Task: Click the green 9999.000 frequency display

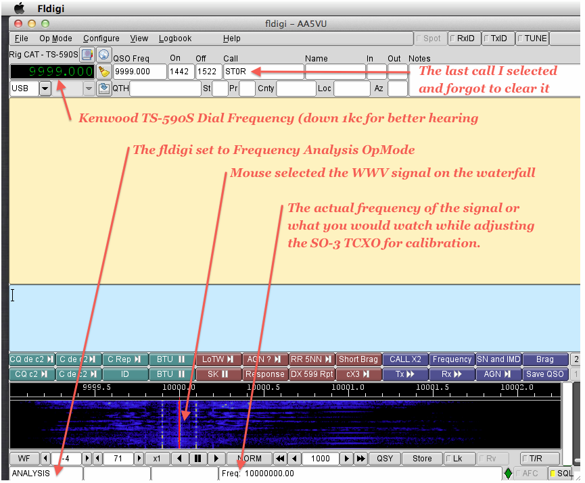Action: (52, 72)
